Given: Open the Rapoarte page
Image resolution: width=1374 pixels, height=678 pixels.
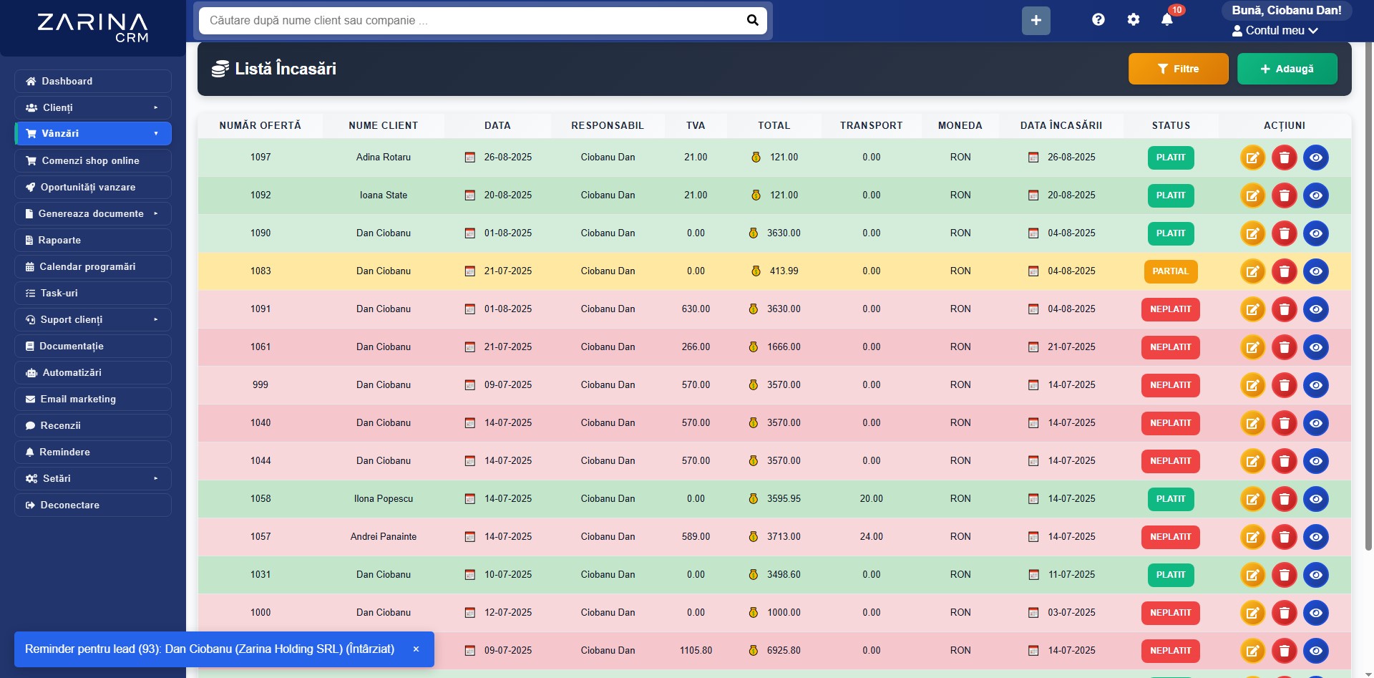Looking at the screenshot, I should [x=93, y=240].
